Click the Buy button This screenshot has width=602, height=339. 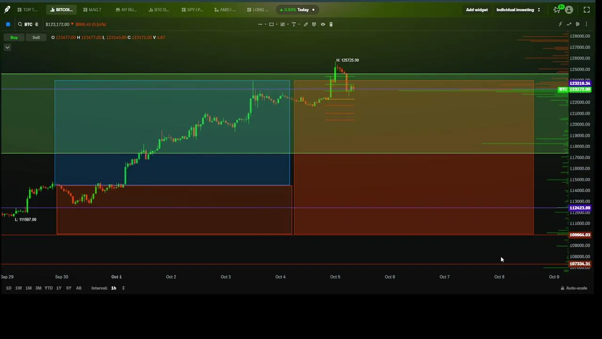point(14,37)
